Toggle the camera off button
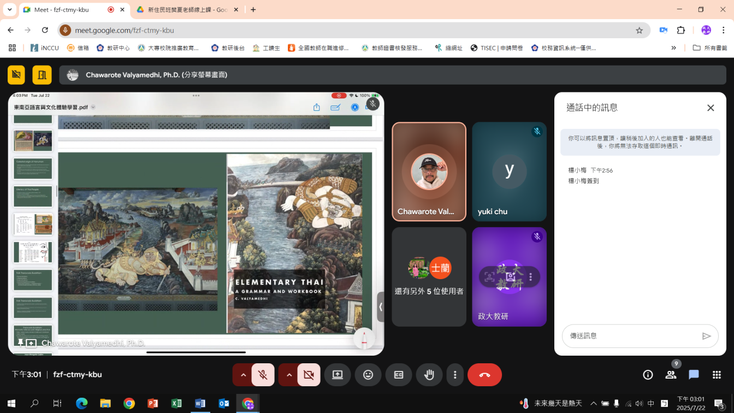 pyautogui.click(x=309, y=375)
